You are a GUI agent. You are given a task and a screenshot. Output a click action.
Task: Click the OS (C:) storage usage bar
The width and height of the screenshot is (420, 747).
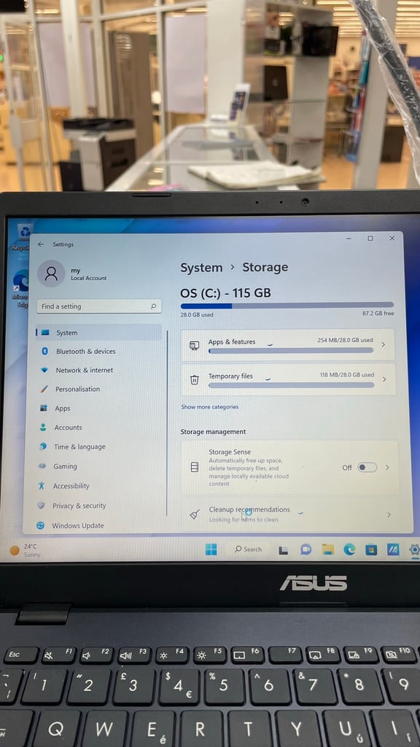pos(287,306)
